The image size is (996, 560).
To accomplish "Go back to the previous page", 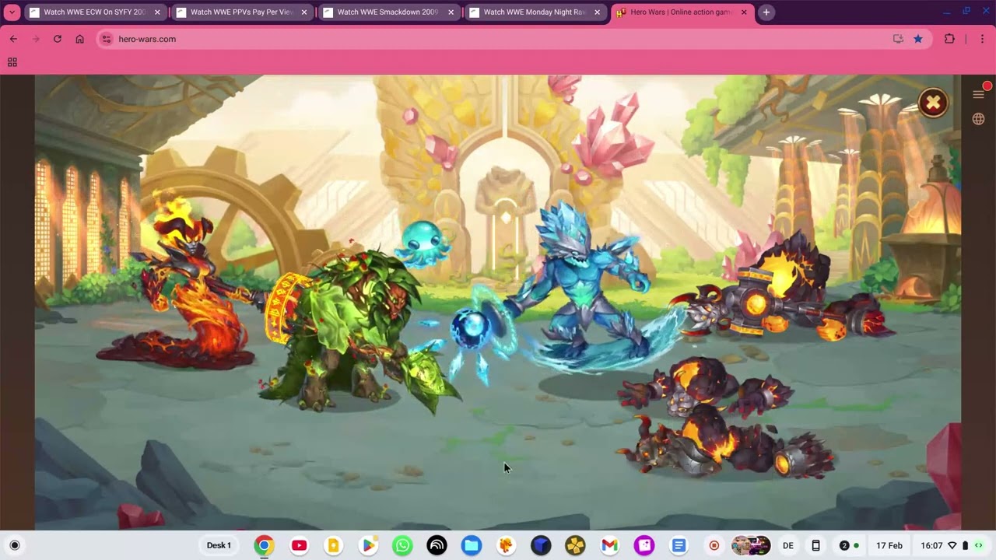I will point(13,39).
